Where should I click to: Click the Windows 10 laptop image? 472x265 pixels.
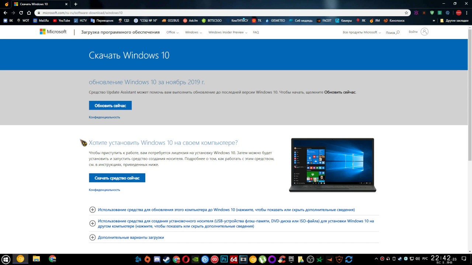[x=333, y=165]
